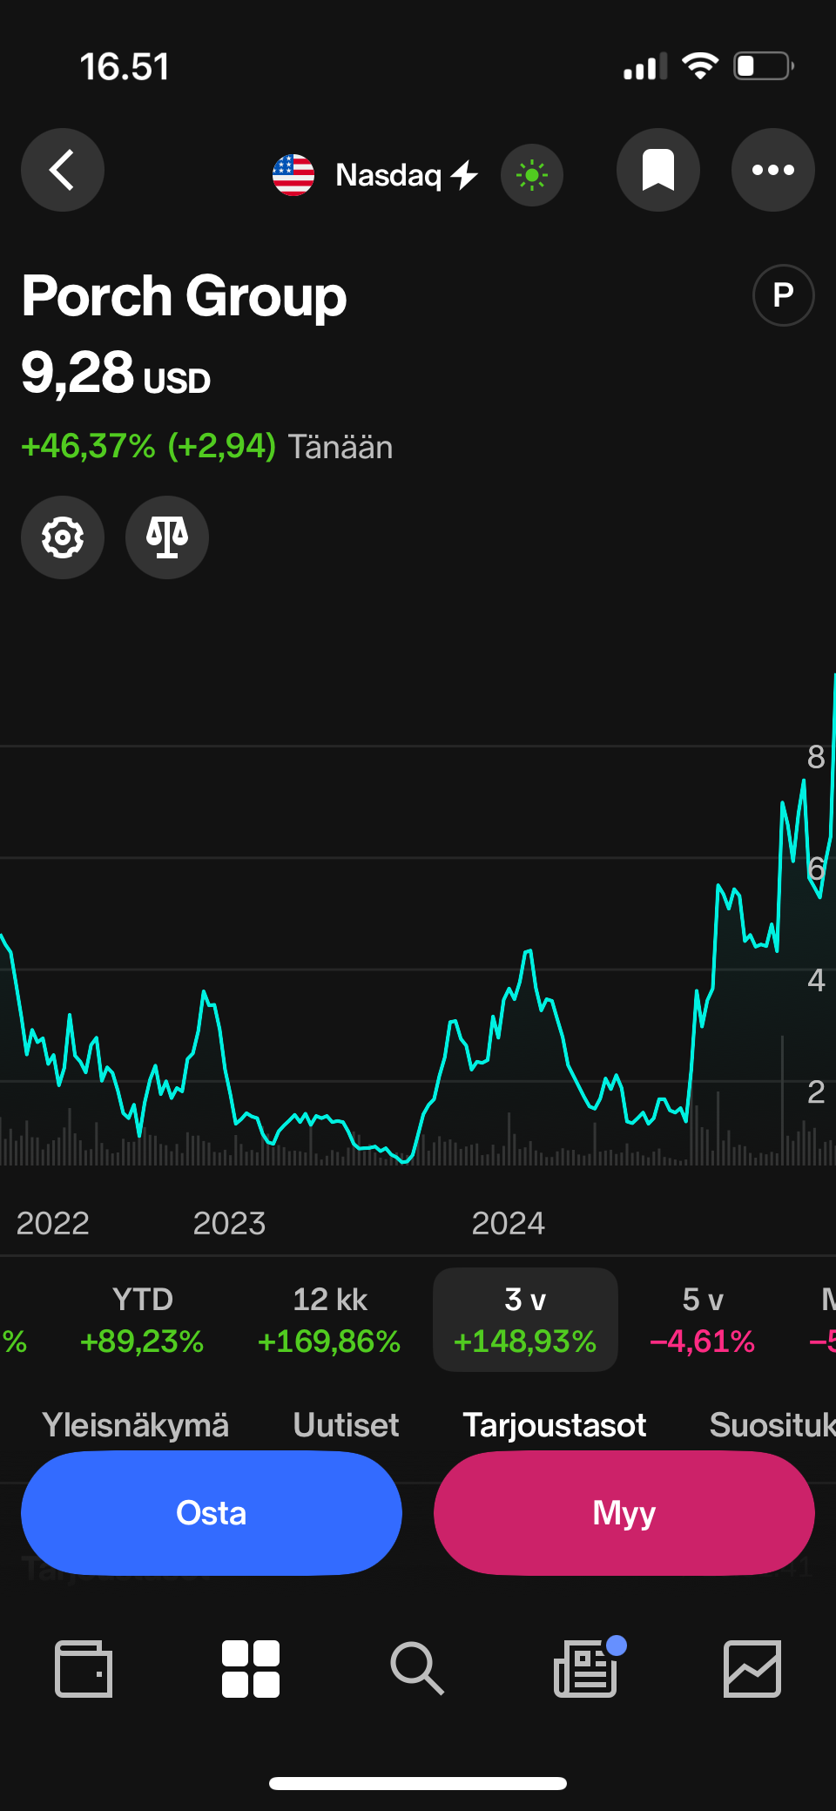Open the wallet portfolio tab

pos(84,1668)
